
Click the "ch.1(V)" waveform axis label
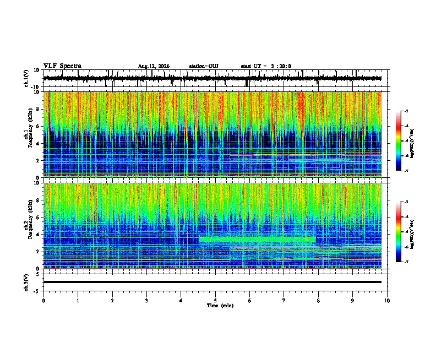pos(26,78)
